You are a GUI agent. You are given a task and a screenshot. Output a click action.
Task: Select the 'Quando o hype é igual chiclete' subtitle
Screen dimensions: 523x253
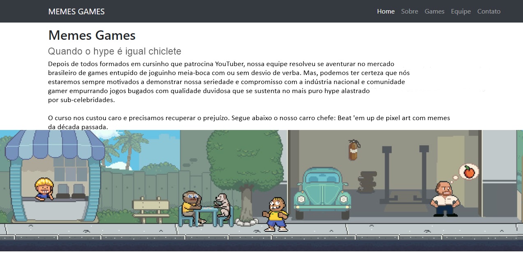point(115,51)
